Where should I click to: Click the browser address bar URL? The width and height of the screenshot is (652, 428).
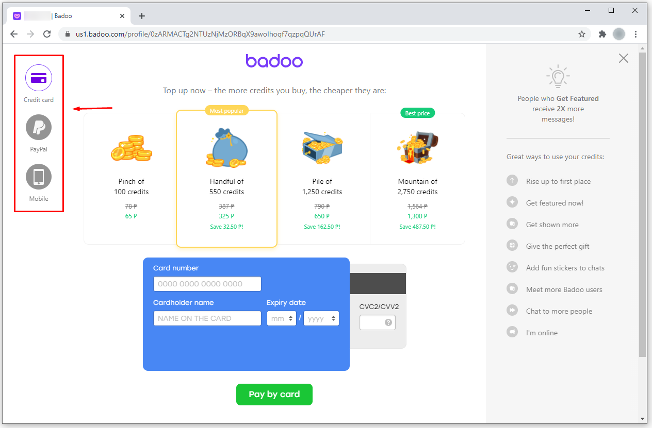200,35
